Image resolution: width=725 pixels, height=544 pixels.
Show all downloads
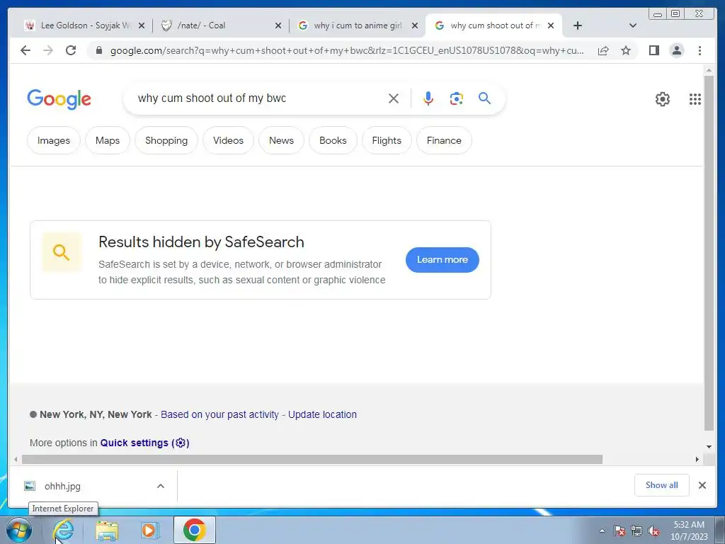pyautogui.click(x=662, y=484)
